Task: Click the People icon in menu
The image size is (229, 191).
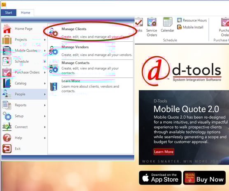Action: 7,94
